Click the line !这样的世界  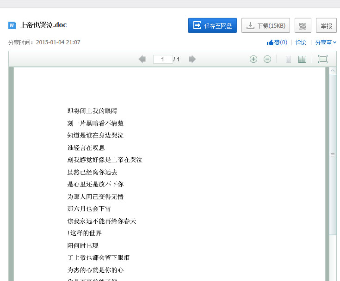pyautogui.click(x=85, y=233)
